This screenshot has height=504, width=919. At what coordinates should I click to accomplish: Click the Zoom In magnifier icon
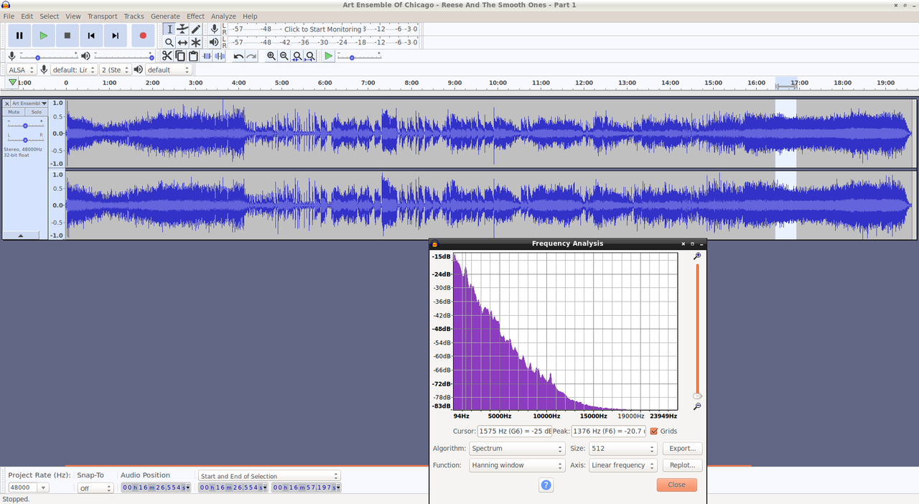271,56
